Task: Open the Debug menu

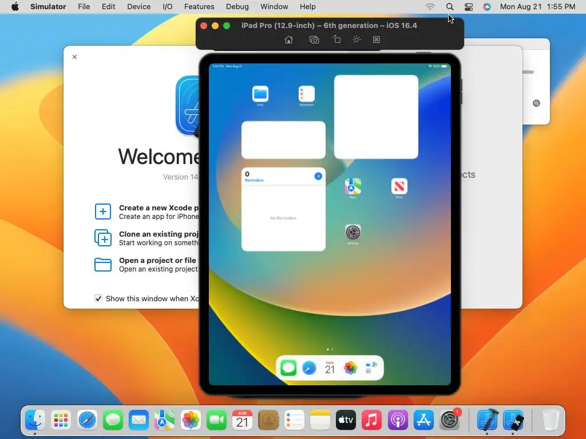Action: [x=237, y=6]
